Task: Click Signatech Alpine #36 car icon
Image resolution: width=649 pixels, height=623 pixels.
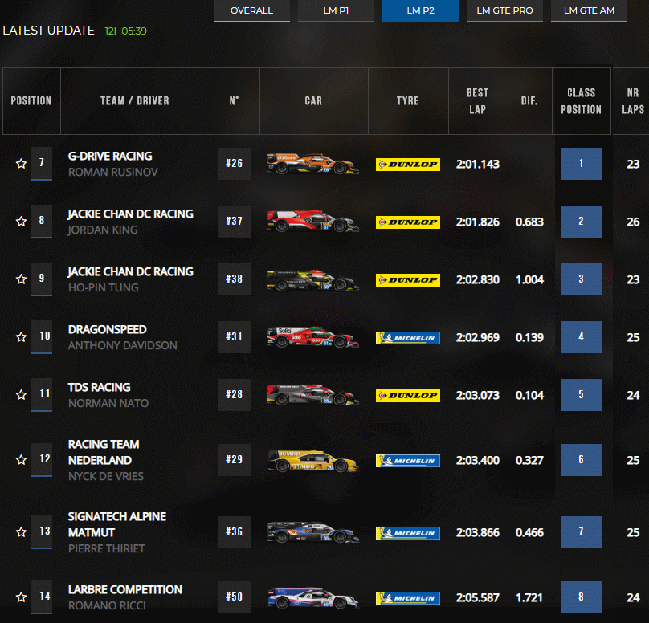Action: tap(312, 531)
